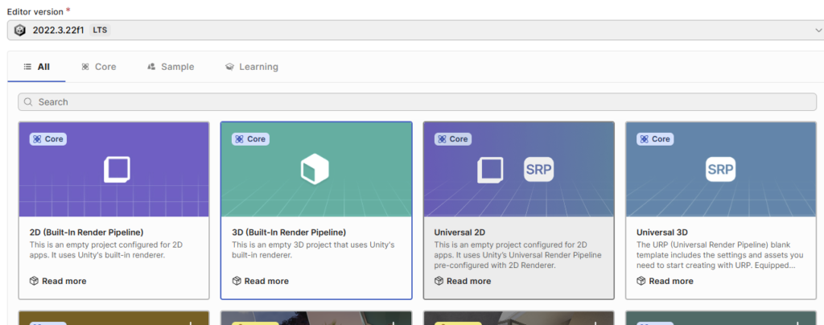Open Read more for Universal 2D
824x325 pixels.
tap(463, 281)
